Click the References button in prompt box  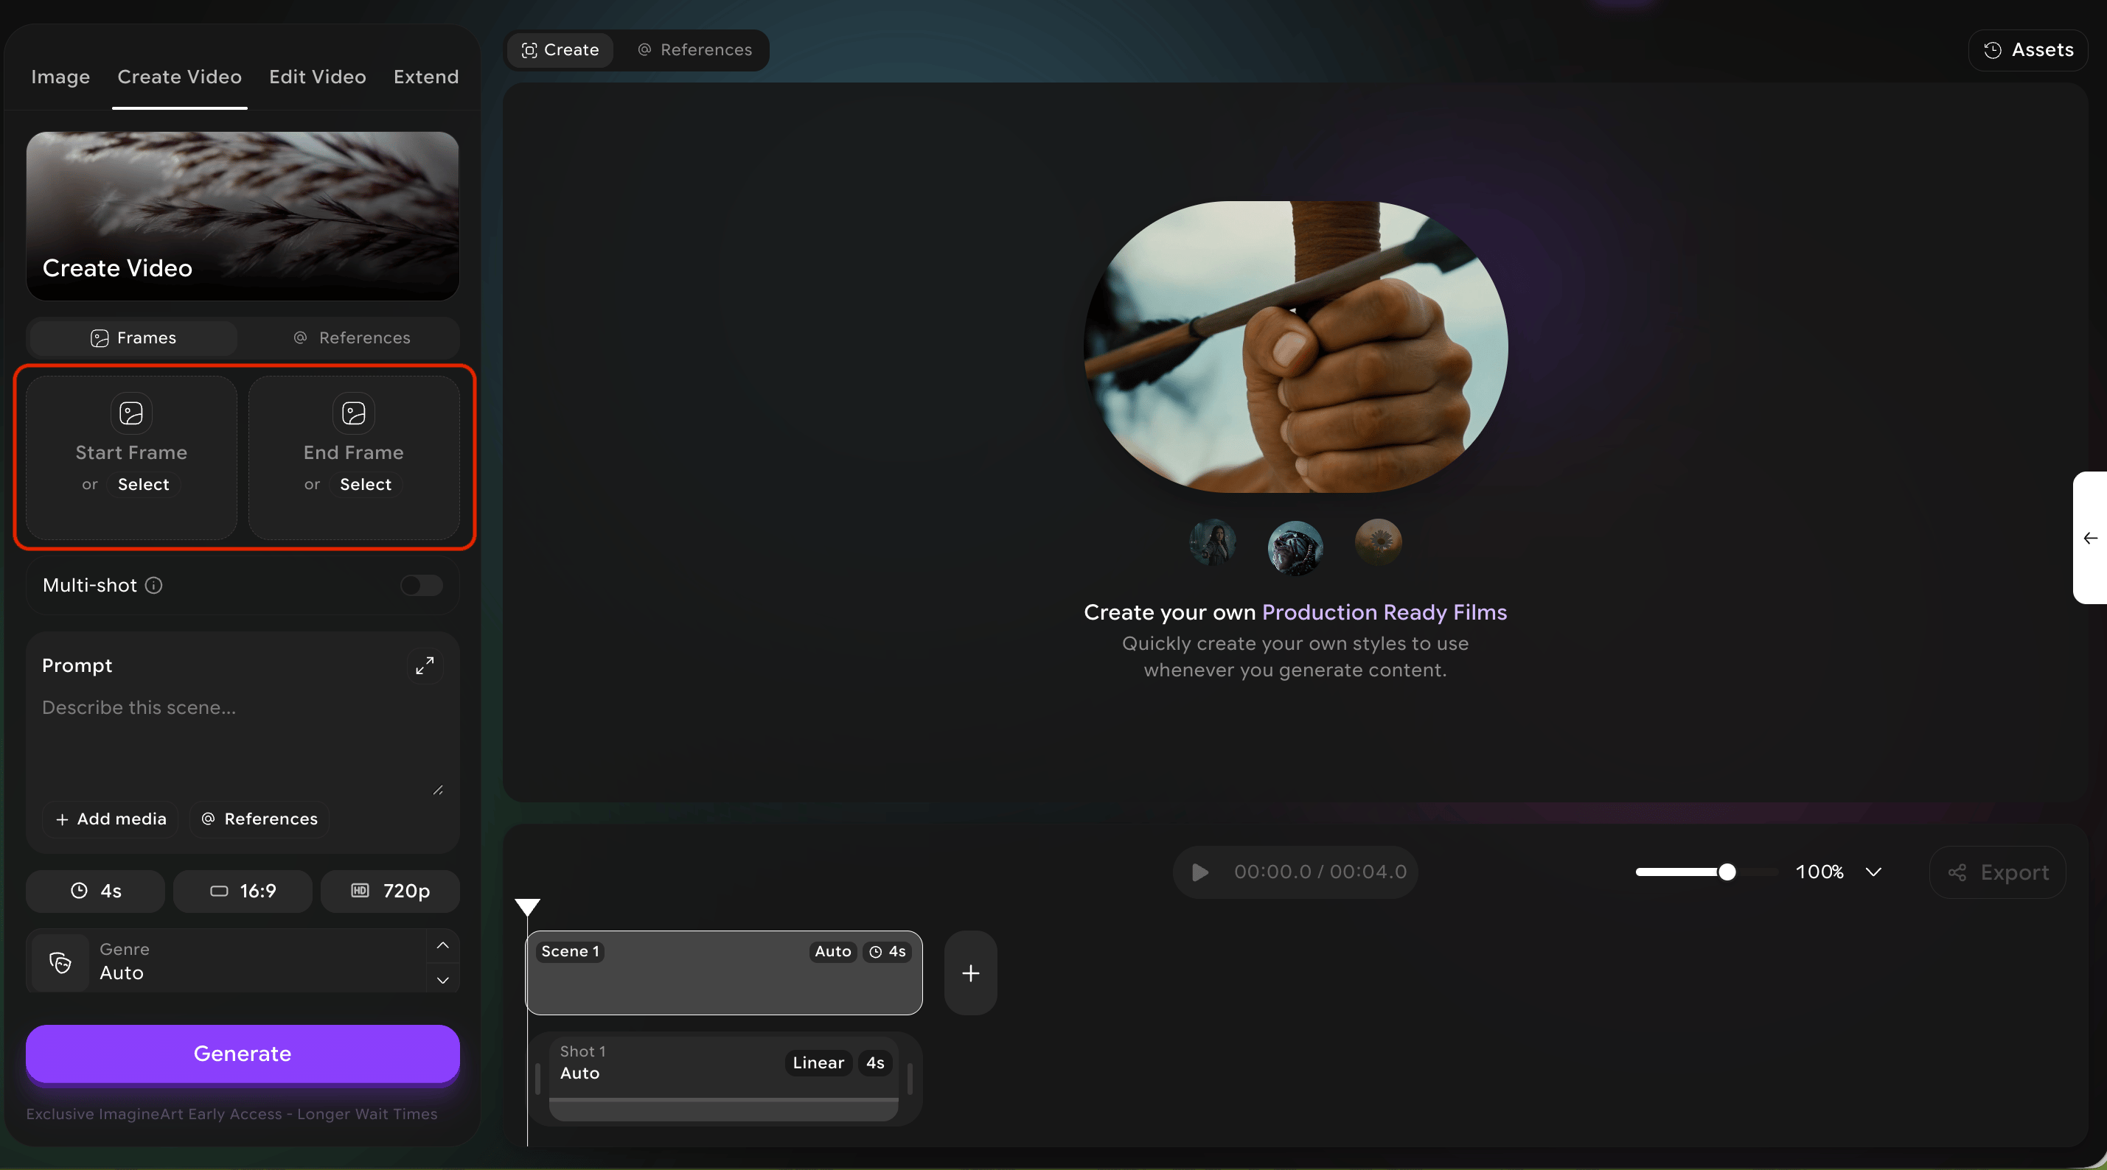260,819
